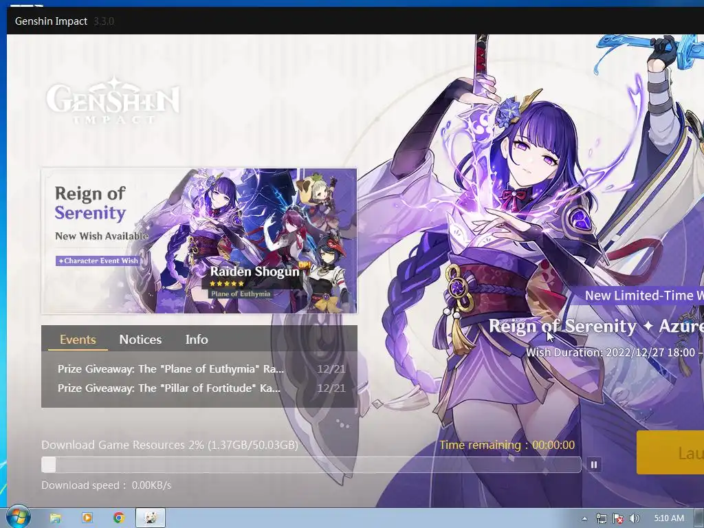Switch to the Info tab
Screen dimensions: 704x528
[x=197, y=340]
